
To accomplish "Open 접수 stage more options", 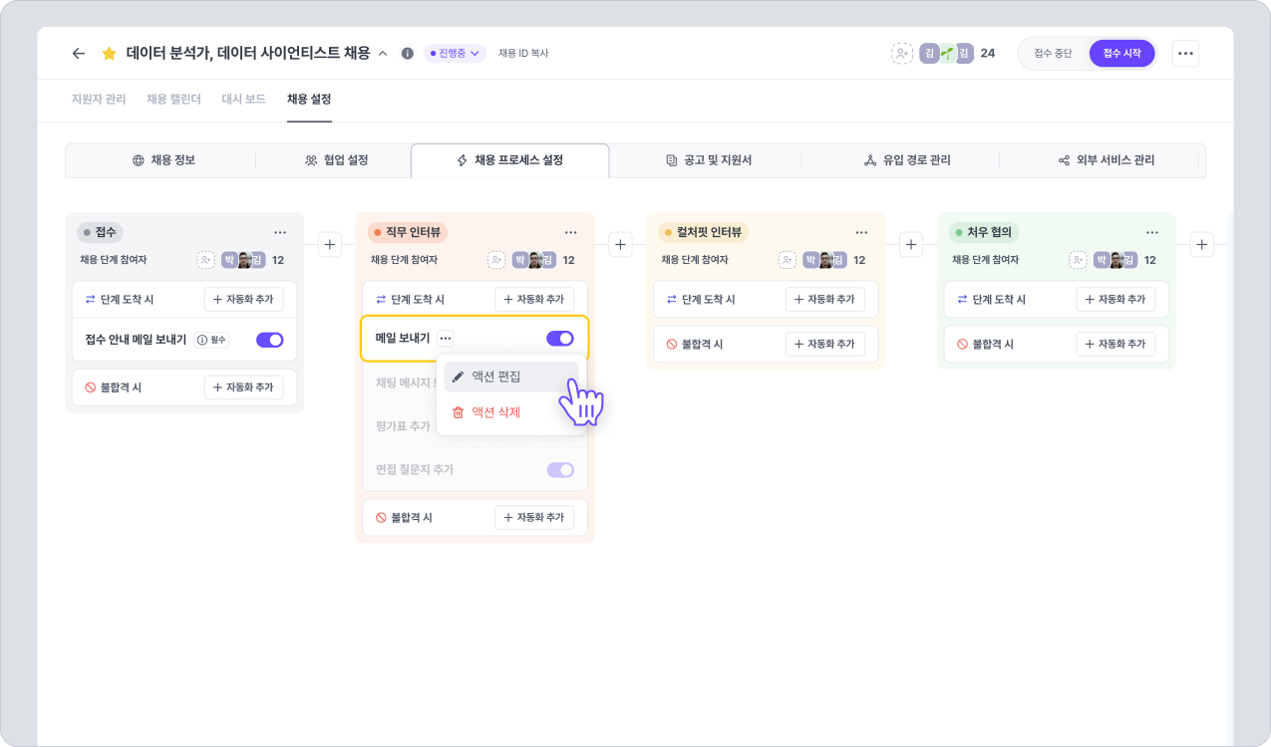I will click(280, 233).
